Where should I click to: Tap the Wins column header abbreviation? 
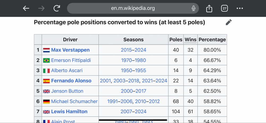point(190,39)
